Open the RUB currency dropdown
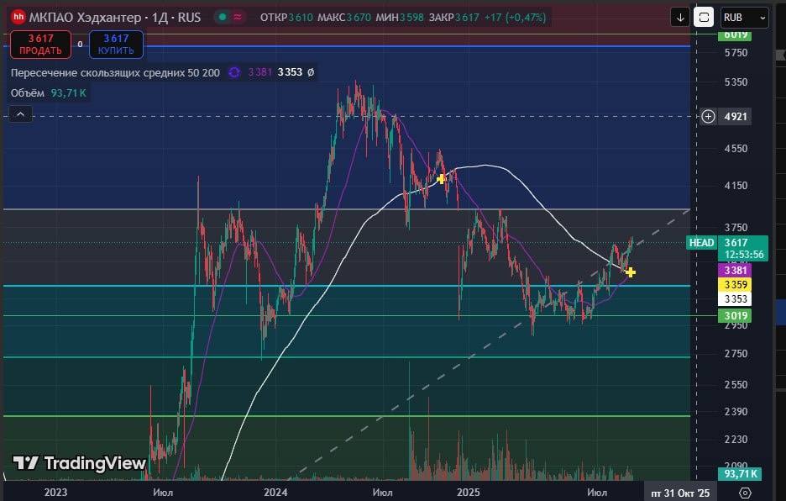 [744, 18]
